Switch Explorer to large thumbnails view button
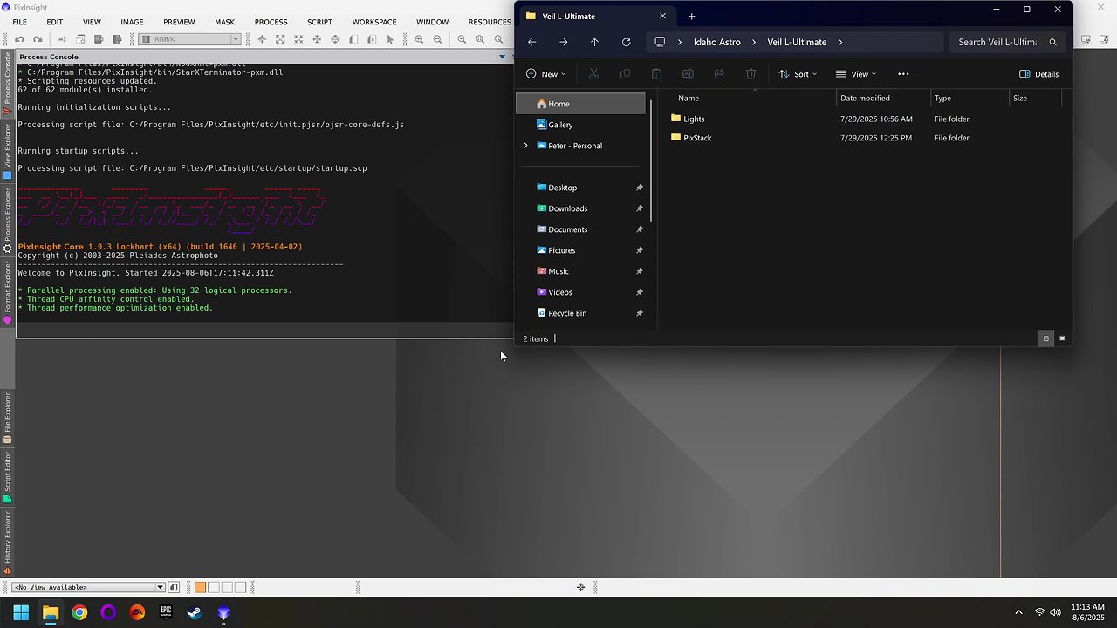 click(x=1062, y=338)
